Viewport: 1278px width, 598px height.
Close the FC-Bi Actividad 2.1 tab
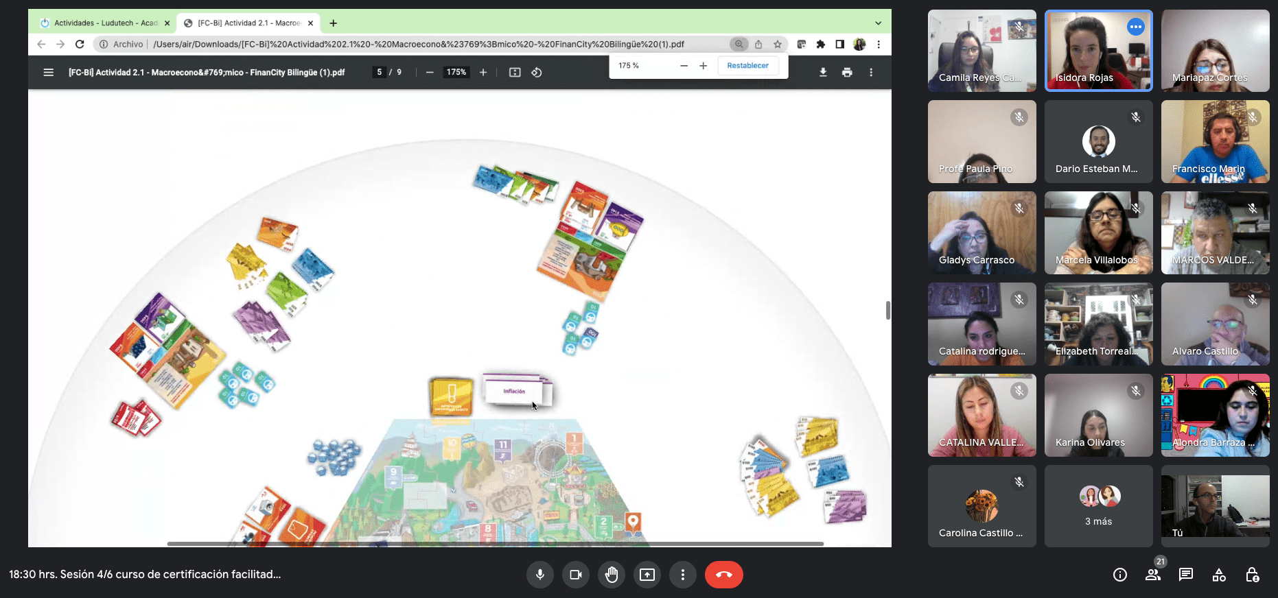point(310,23)
